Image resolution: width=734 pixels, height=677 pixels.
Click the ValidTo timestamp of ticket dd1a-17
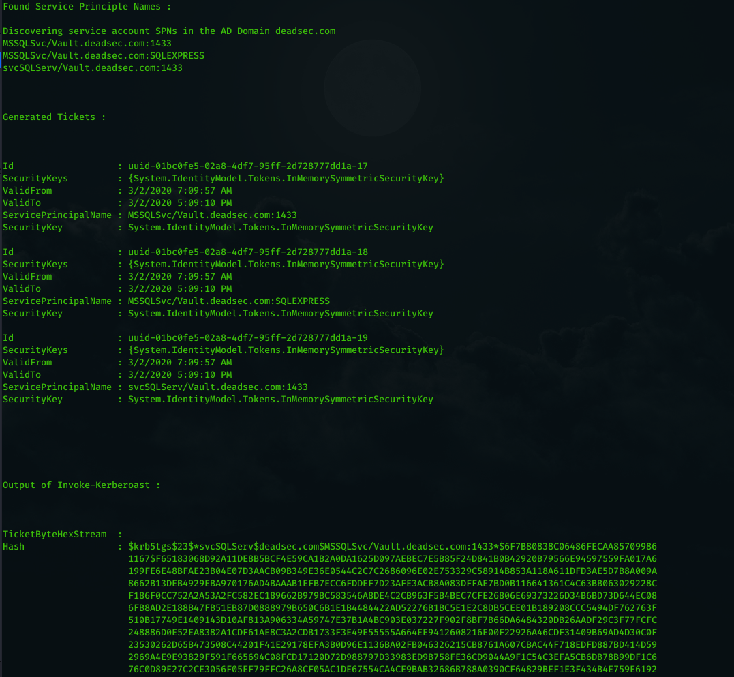click(x=180, y=202)
